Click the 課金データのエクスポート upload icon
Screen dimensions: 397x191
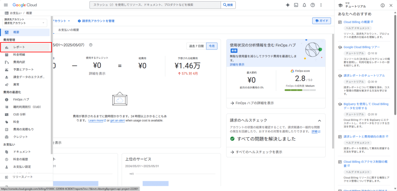pos(7,77)
